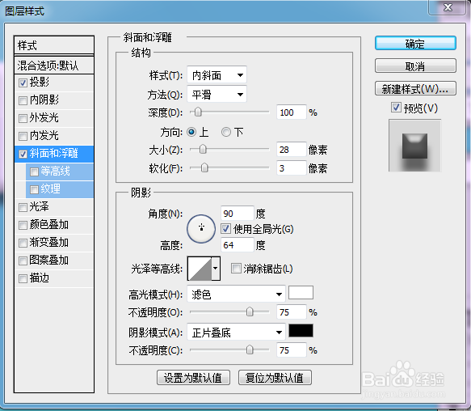
Task: Select direction 下 radio button
Action: point(226,132)
